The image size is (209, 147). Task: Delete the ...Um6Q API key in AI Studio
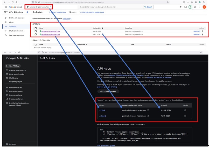point(185,116)
